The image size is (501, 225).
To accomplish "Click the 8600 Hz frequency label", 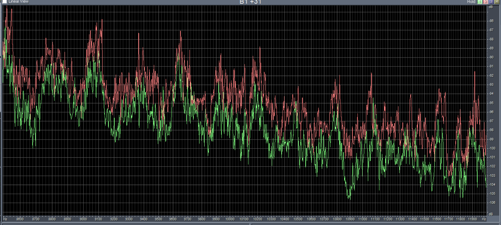I will (20, 219).
